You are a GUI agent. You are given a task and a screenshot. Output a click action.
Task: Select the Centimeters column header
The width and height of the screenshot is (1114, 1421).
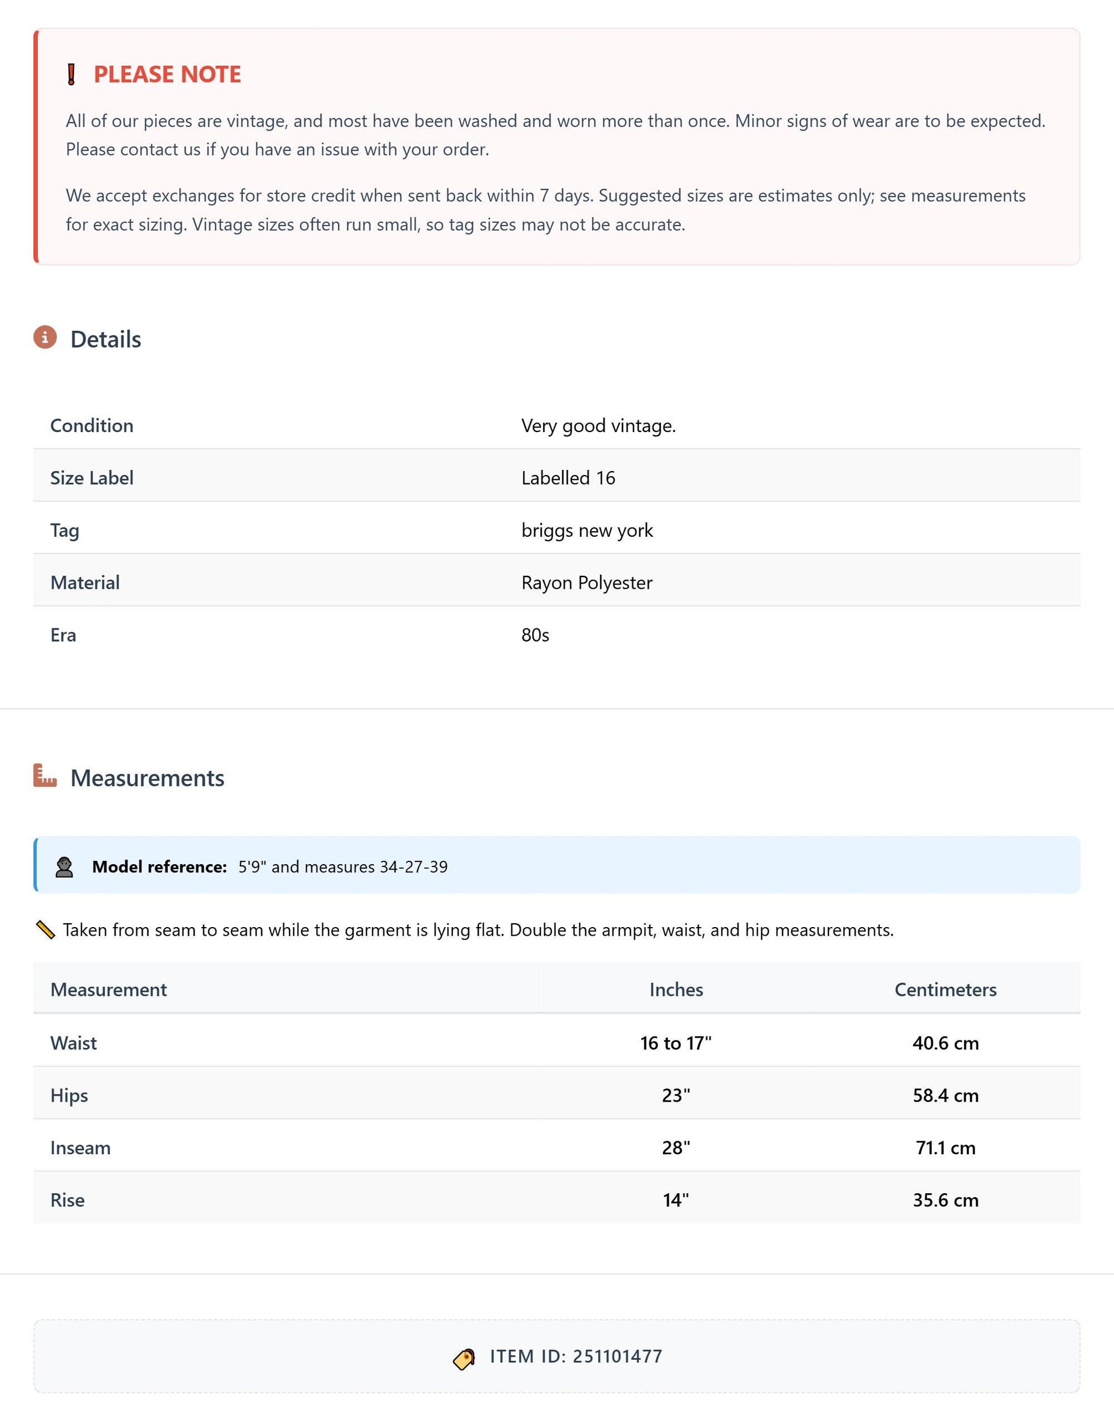click(946, 990)
